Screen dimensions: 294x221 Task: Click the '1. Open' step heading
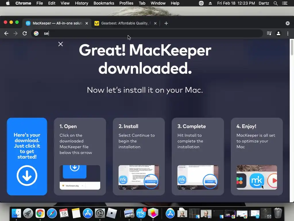[x=68, y=126]
